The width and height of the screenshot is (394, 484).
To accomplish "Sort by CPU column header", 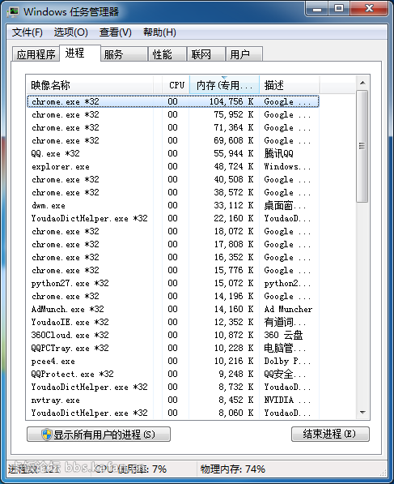I will [x=176, y=84].
